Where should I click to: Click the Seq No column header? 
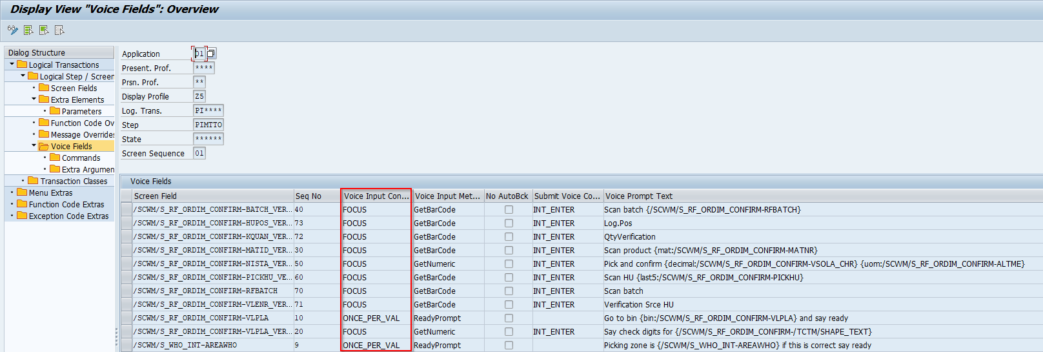(x=309, y=196)
